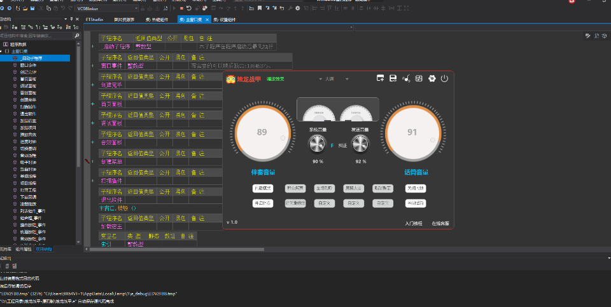Click the music note icon in audio panel header
The image size is (611, 307).
point(406,79)
